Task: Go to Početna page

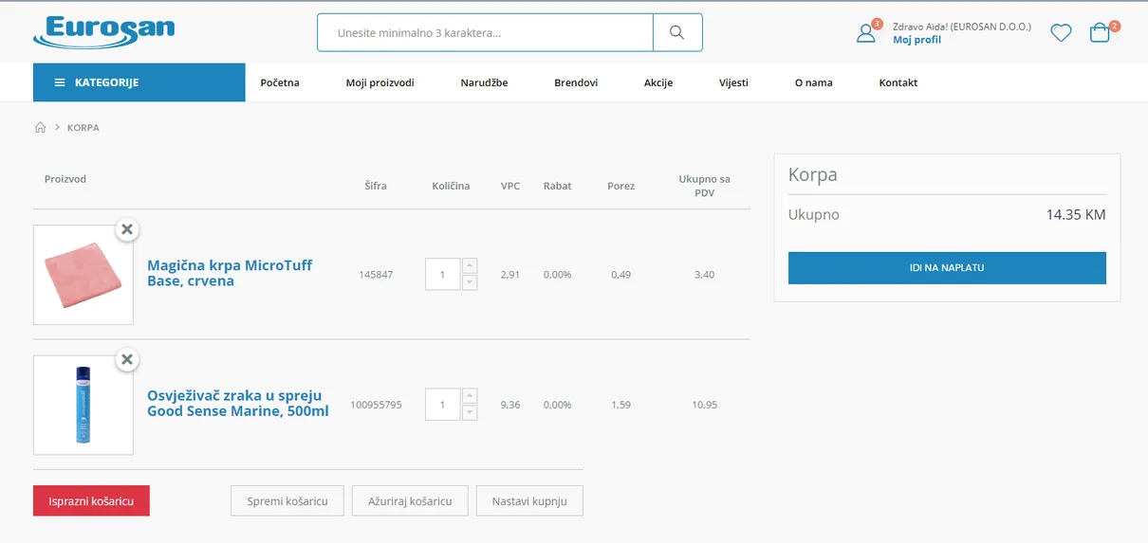Action: pyautogui.click(x=280, y=82)
